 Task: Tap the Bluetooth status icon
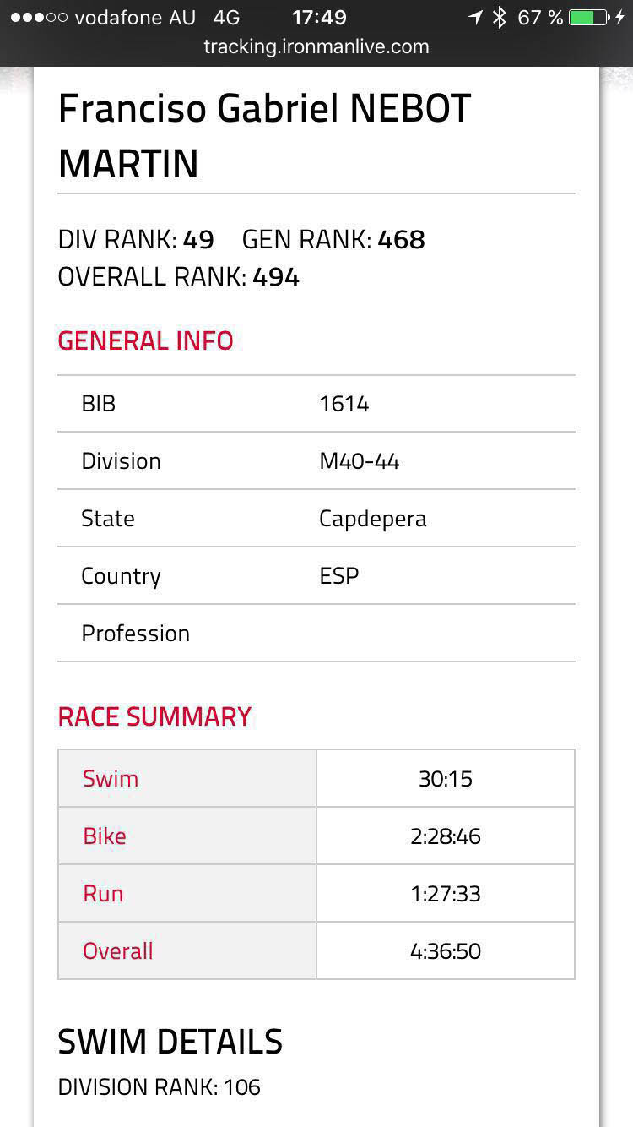coord(500,18)
